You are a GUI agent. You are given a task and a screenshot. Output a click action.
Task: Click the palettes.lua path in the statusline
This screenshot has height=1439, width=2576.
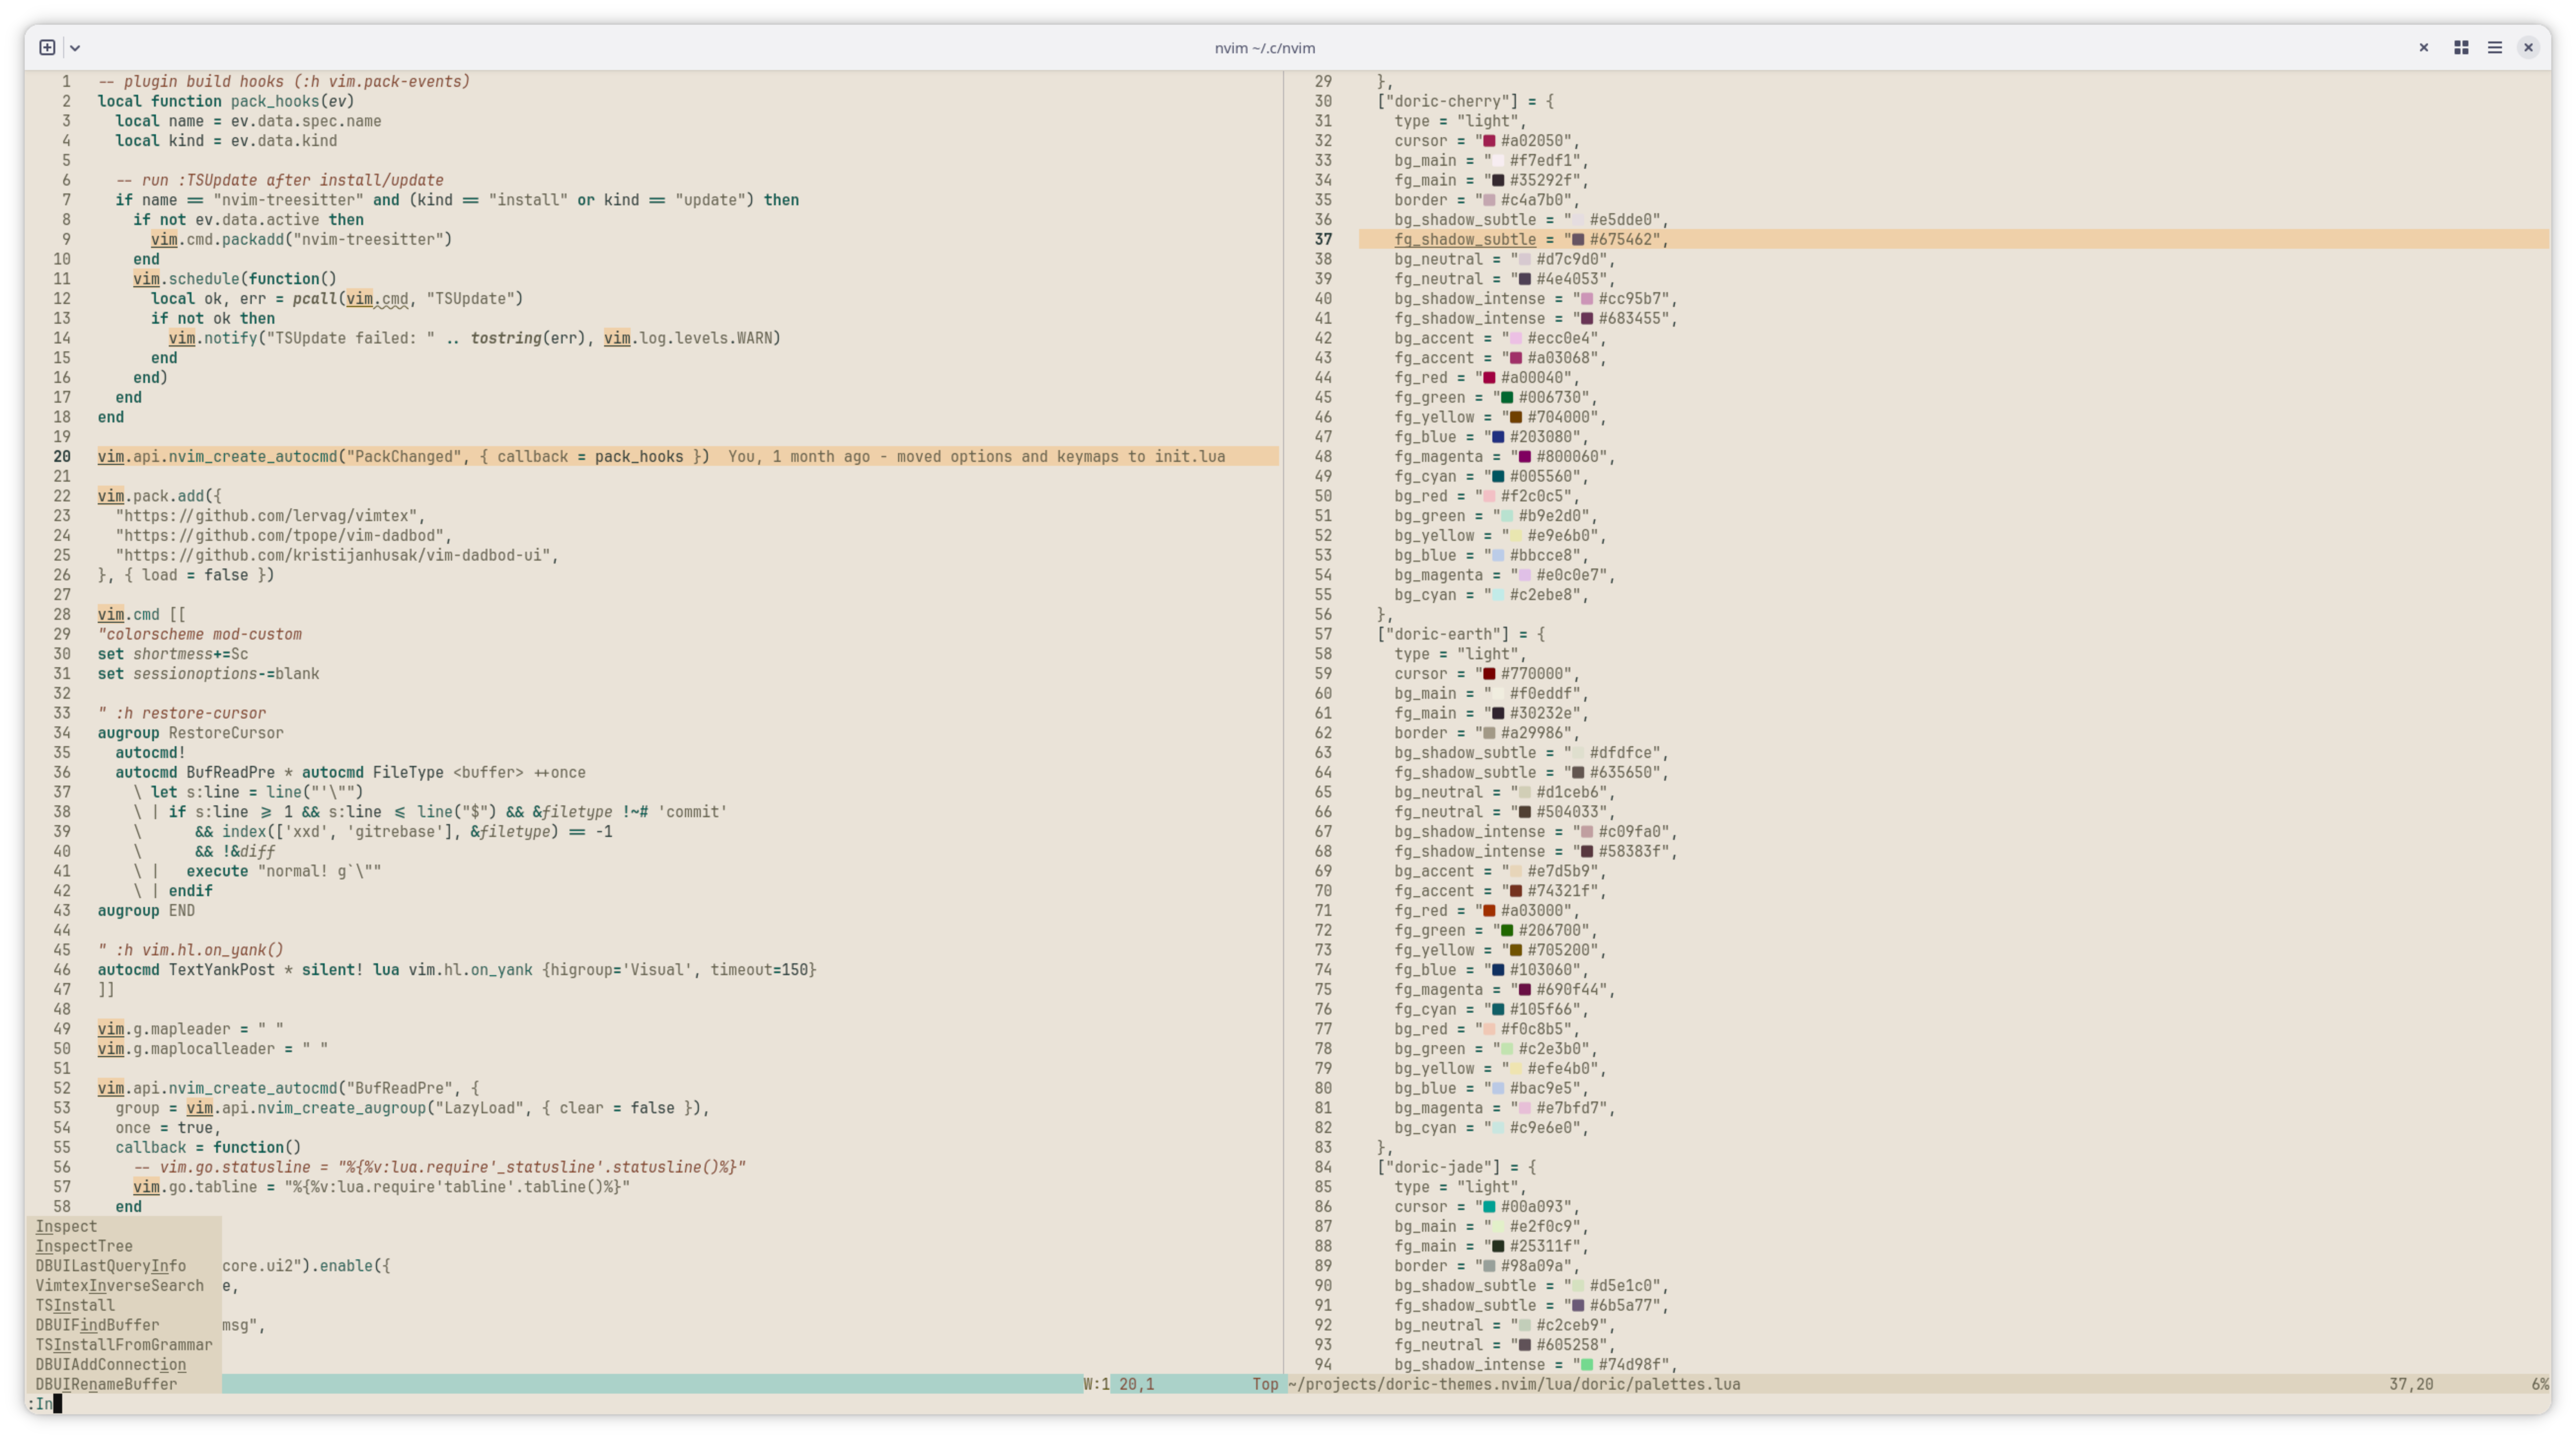tap(1513, 1384)
